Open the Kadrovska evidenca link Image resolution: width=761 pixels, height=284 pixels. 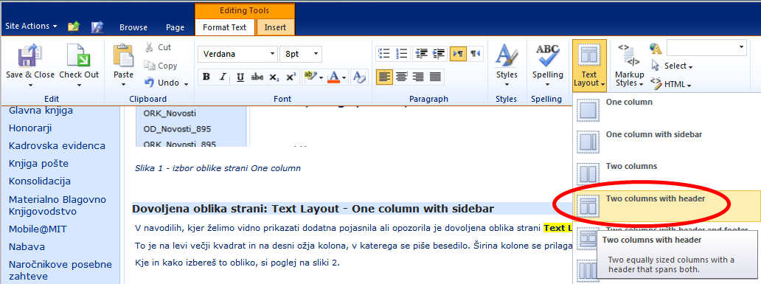(x=57, y=145)
